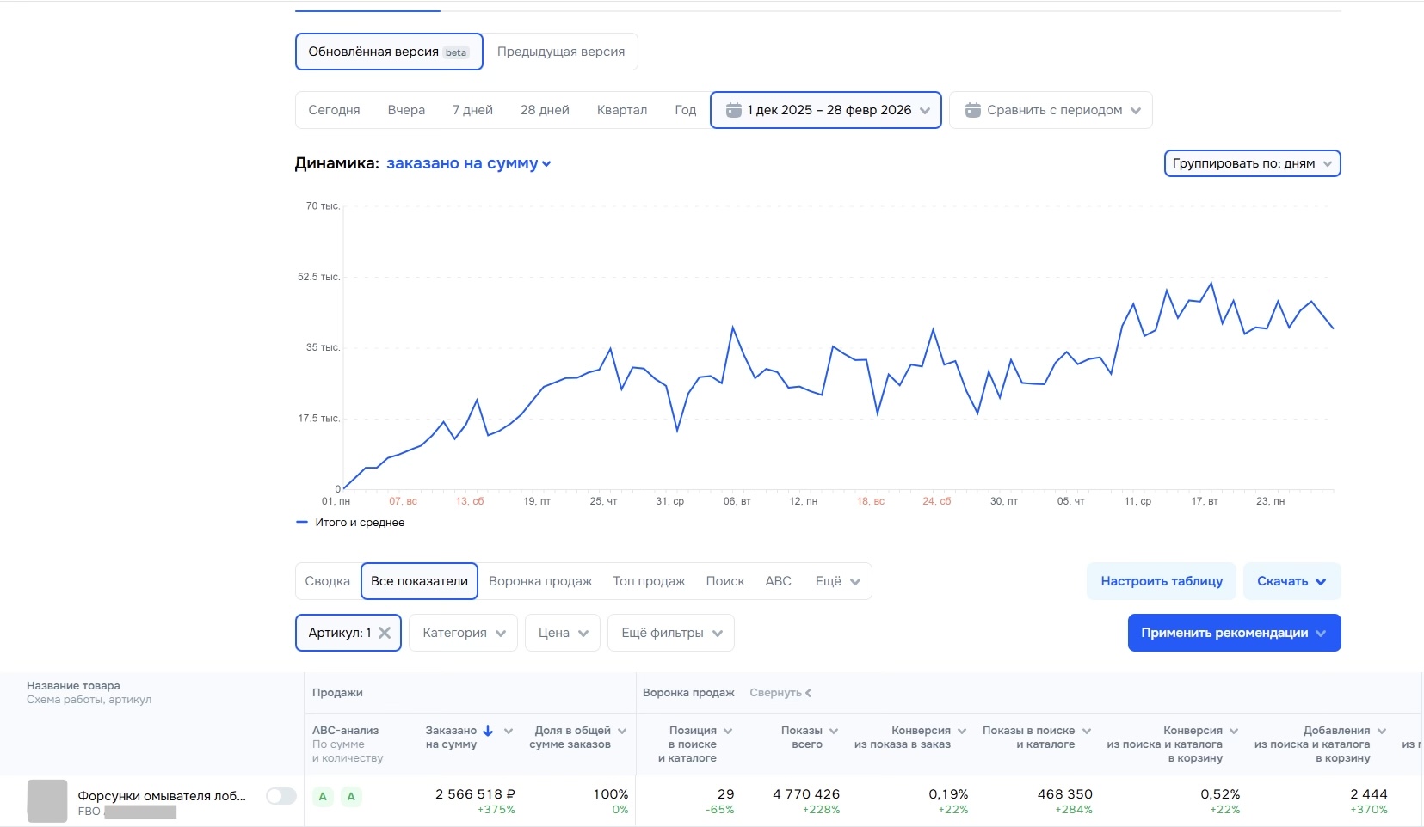Click chart peak near 17, вт
The height and width of the screenshot is (827, 1424).
coord(1211,283)
